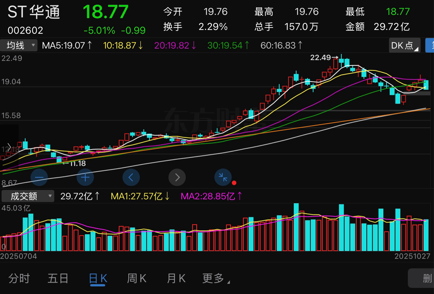434x294 pixels.
Task: Collapse chart view with shrink icon
Action: (x=223, y=177)
